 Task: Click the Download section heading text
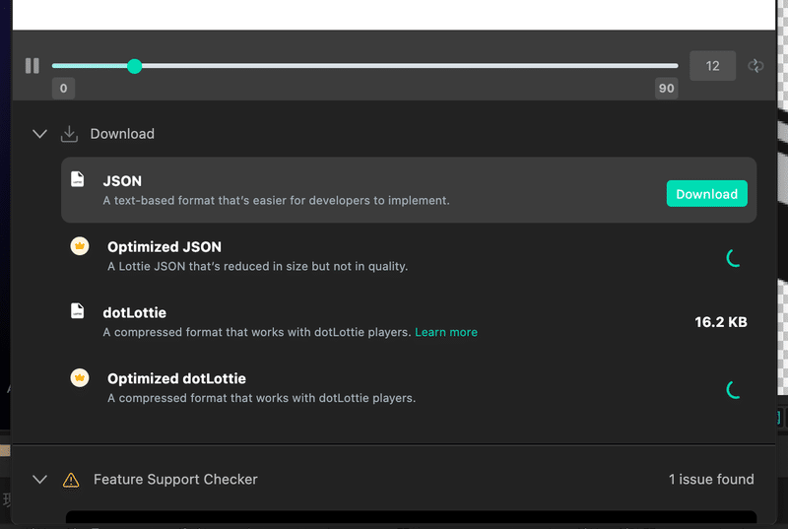(122, 134)
